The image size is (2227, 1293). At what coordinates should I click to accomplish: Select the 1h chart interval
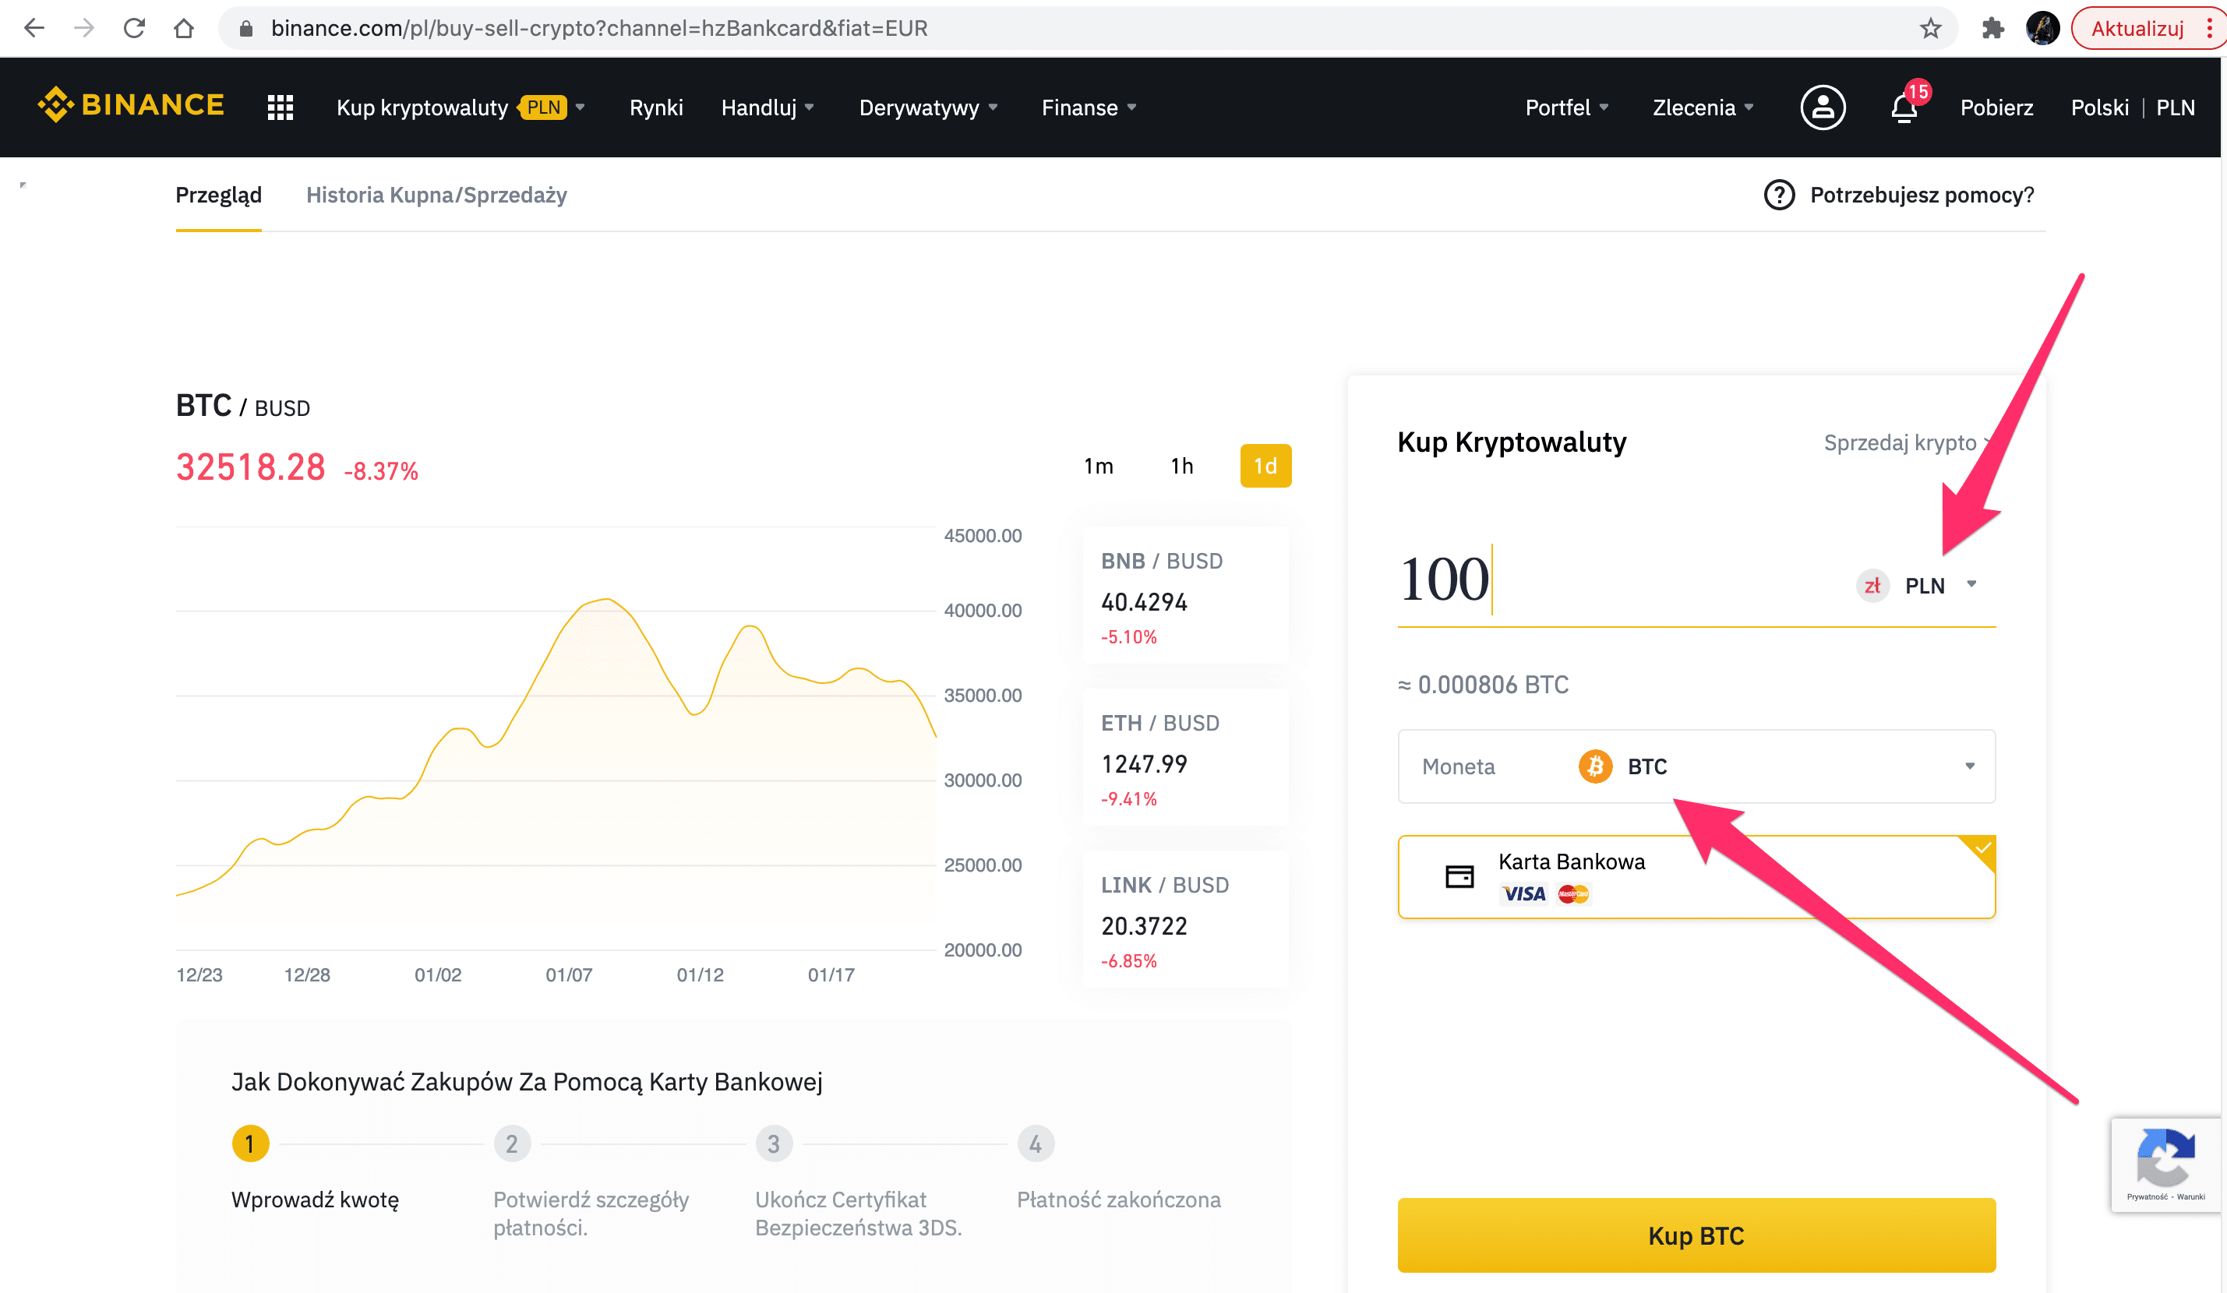[x=1181, y=466]
